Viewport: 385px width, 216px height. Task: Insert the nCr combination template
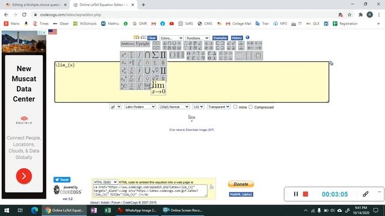coord(124,86)
